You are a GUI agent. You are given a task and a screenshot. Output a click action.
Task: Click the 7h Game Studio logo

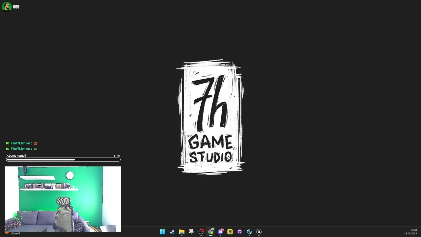coord(210,117)
